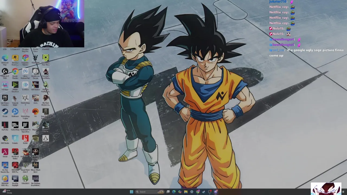Click the anime avatar overlay thumbnail
The width and height of the screenshot is (347, 195).
point(326,189)
